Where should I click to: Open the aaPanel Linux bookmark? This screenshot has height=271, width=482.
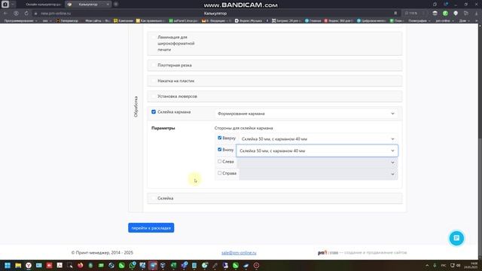coord(184,20)
